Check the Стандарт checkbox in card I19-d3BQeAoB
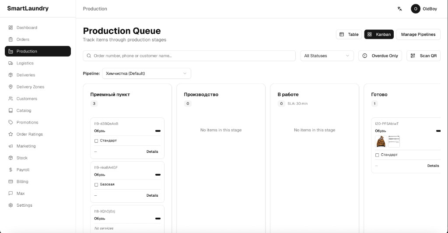This screenshot has width=448, height=233. (96, 141)
